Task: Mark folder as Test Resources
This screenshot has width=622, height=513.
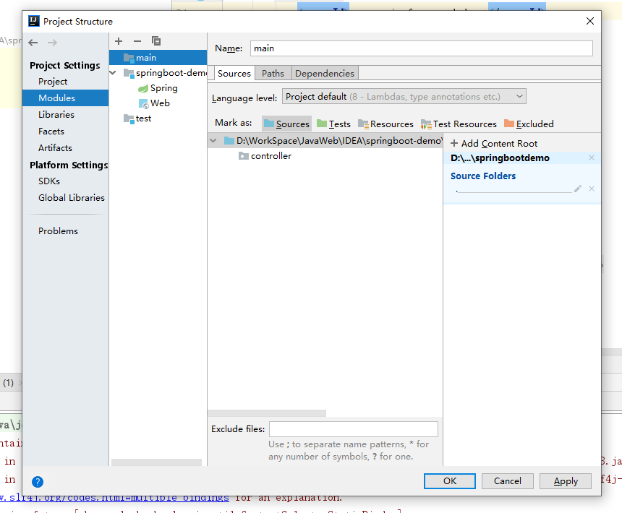Action: tap(459, 124)
